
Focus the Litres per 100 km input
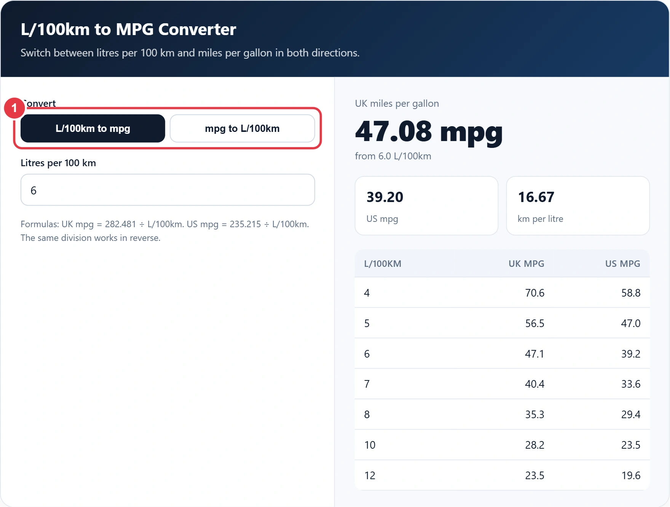[x=167, y=190]
